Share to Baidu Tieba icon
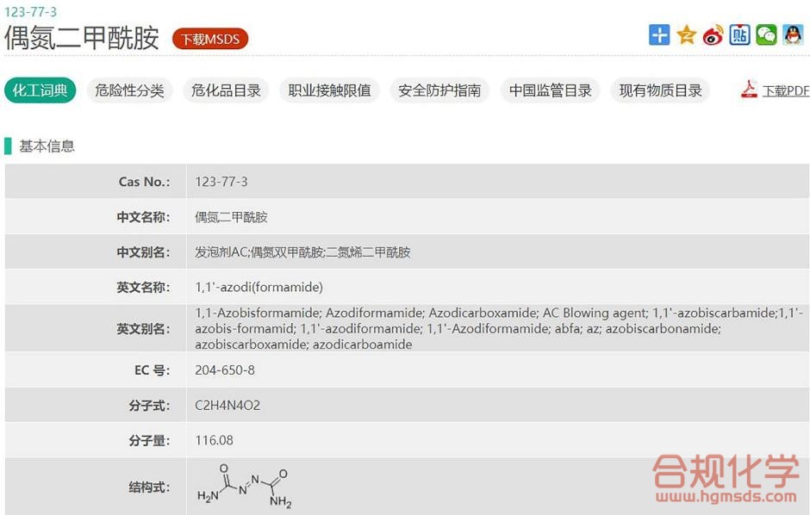Image resolution: width=810 pixels, height=515 pixels. click(739, 35)
